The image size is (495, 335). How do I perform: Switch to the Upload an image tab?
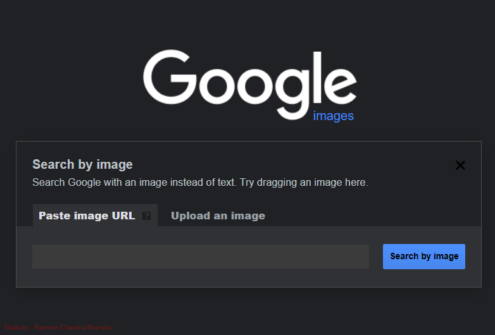point(218,216)
